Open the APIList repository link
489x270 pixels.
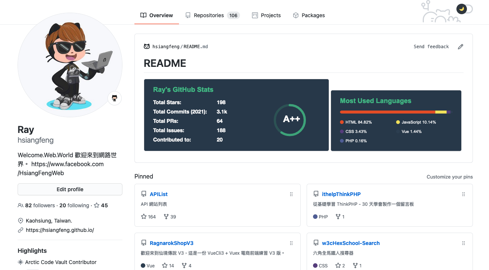(158, 194)
